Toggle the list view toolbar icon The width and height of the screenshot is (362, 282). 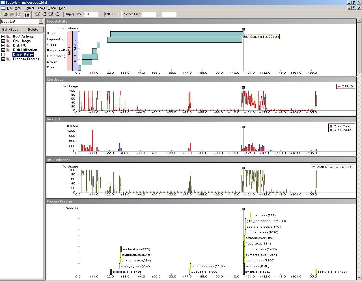coord(27,14)
